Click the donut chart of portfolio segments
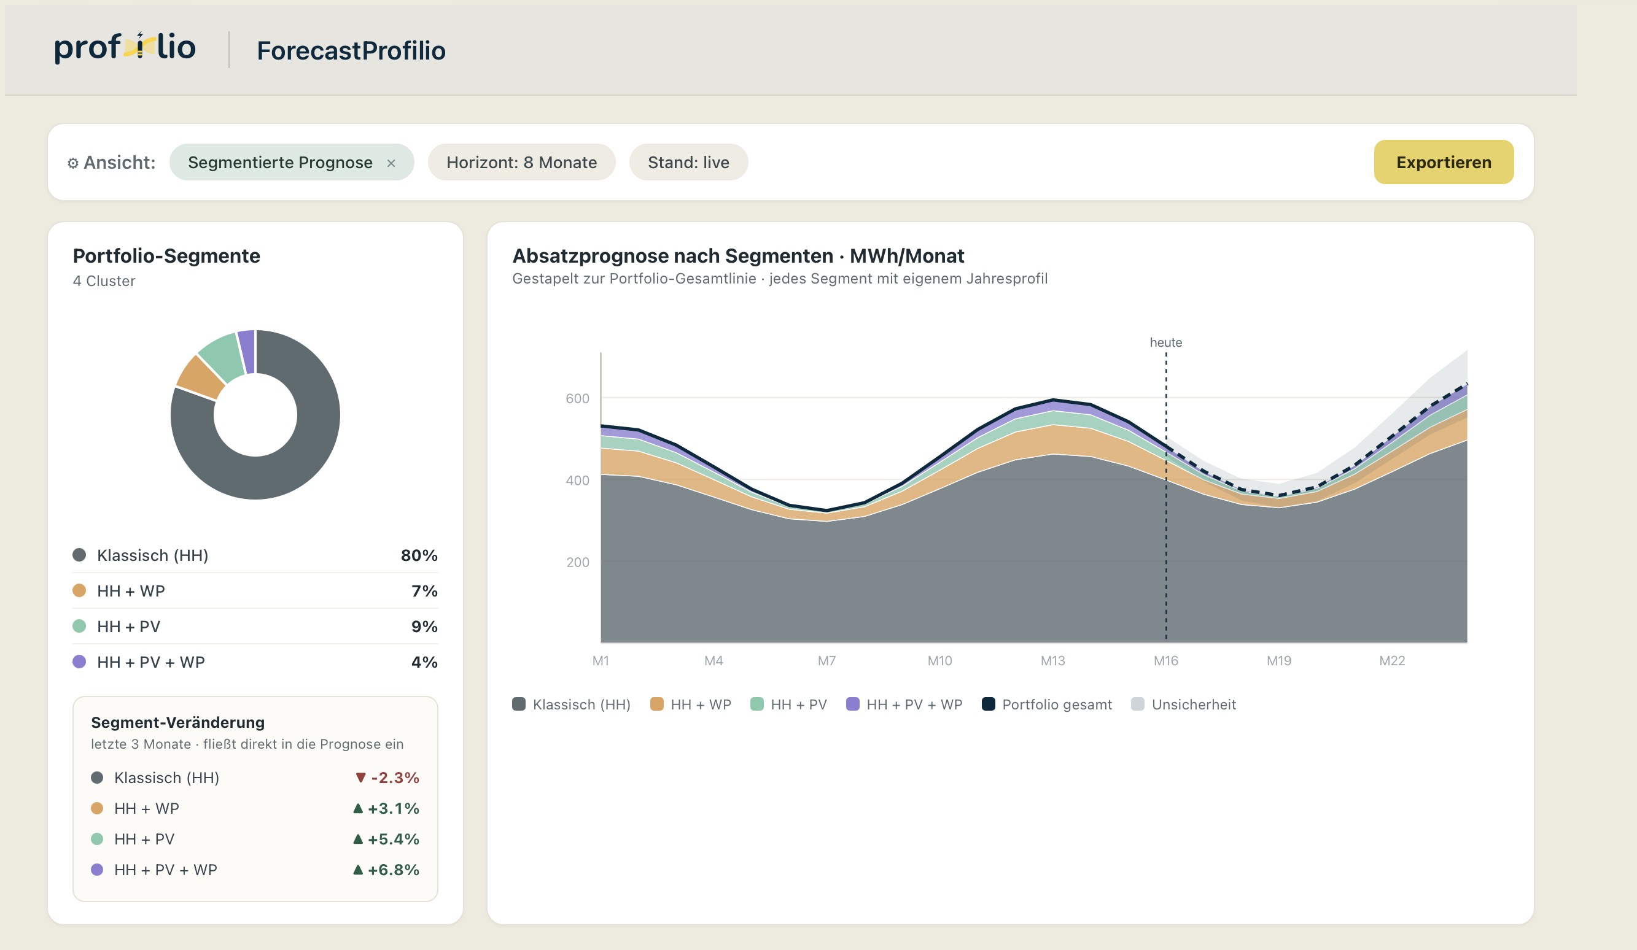Screen dimensions: 1637x950 tap(255, 415)
